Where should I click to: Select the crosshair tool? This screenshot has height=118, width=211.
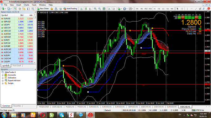tap(182, 9)
